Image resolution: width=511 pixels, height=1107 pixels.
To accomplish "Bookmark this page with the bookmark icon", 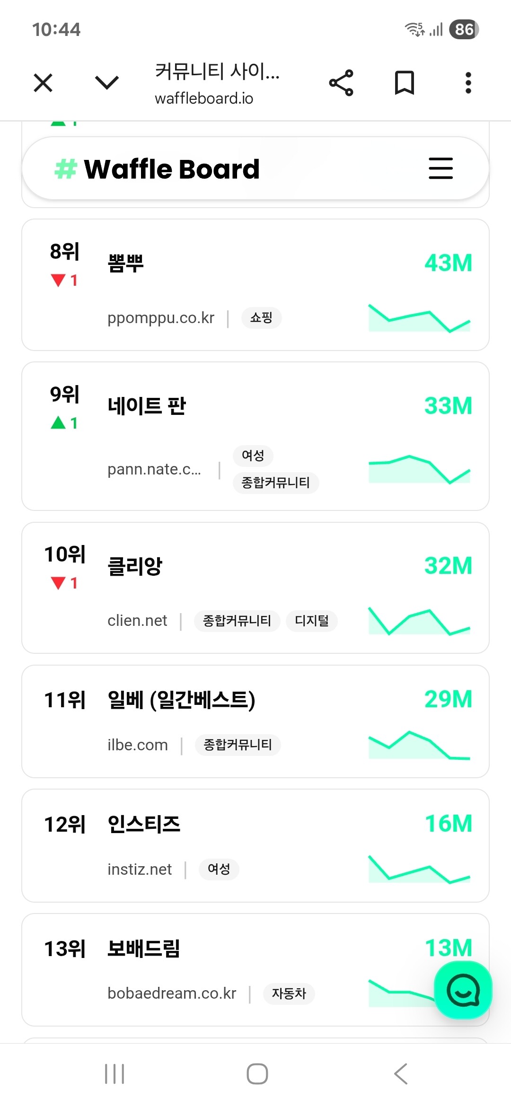I will 405,83.
